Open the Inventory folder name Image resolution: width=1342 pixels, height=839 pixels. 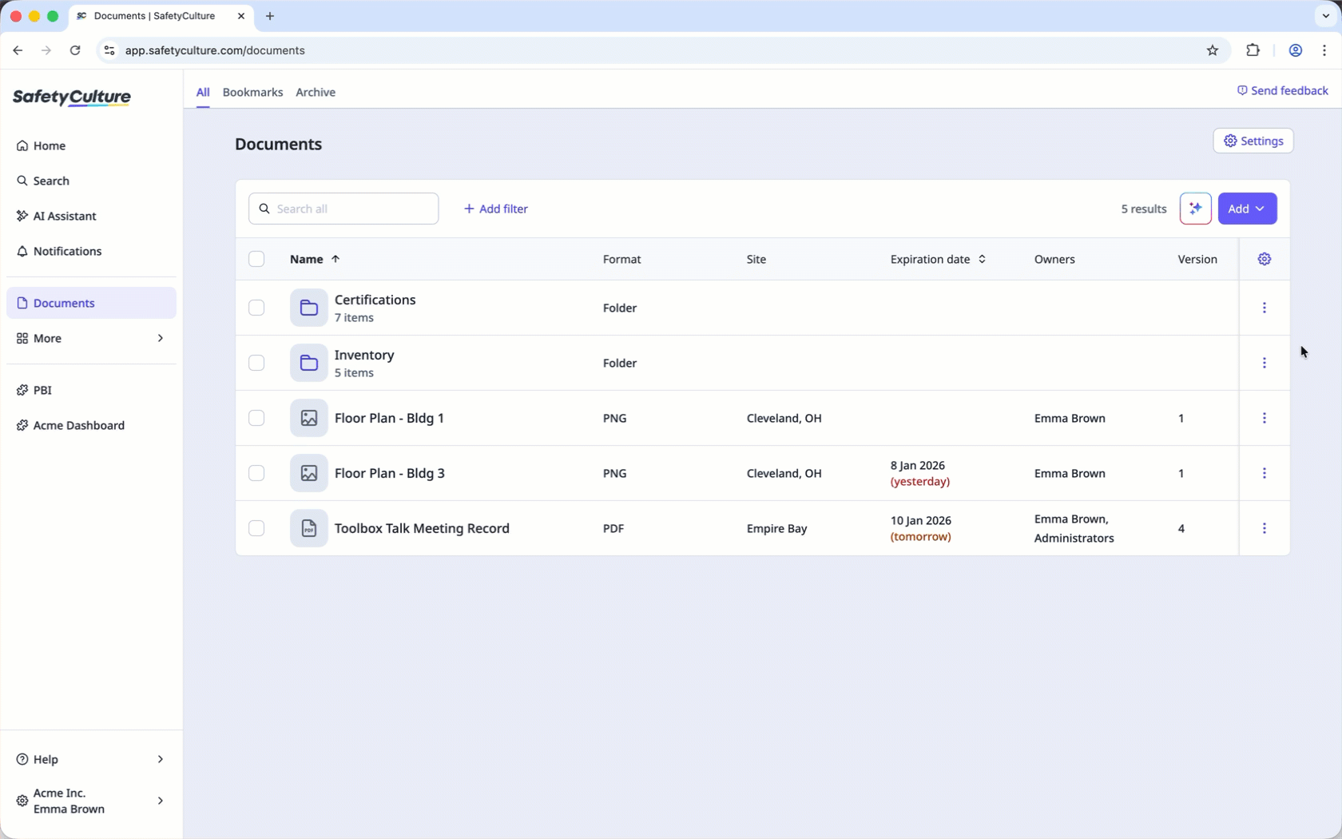coord(364,355)
